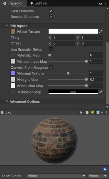Click the Occlusion Map slider handle

(x=86, y=86)
